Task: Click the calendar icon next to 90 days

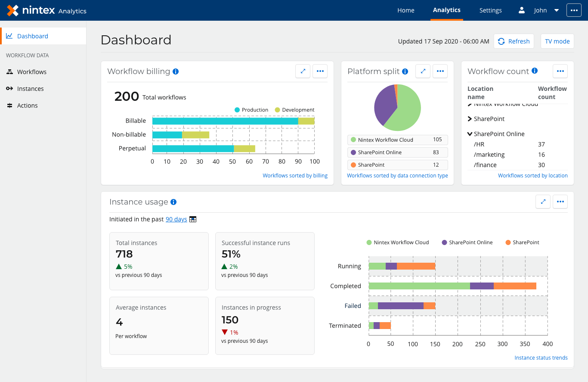Action: point(193,219)
